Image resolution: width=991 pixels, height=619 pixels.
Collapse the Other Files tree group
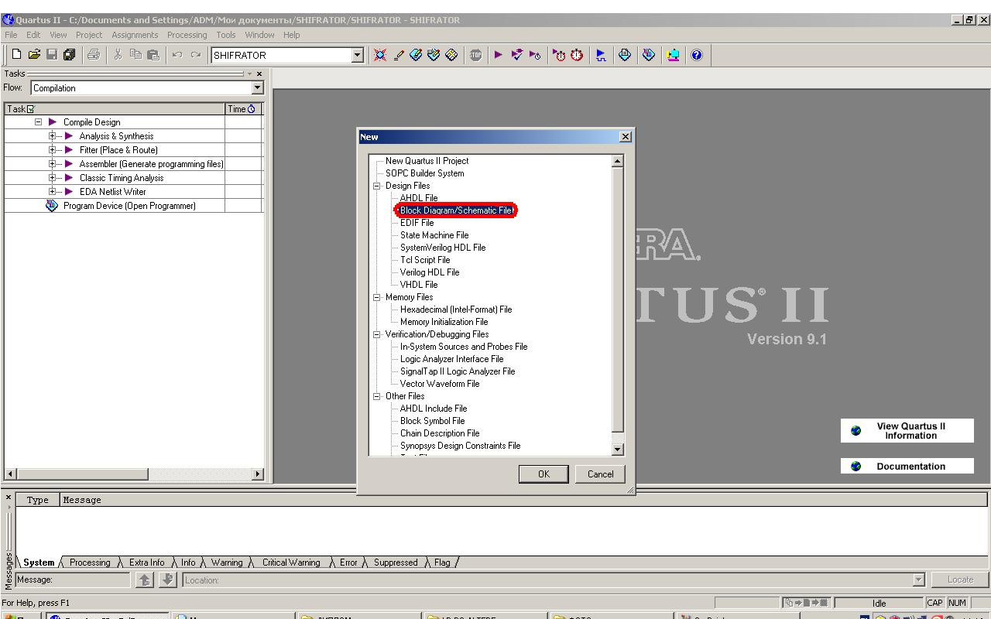[377, 396]
